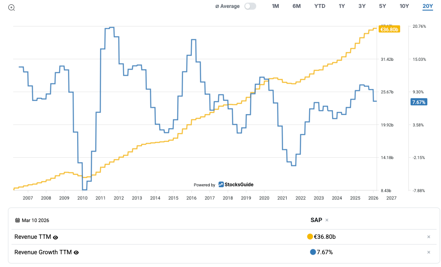The height and width of the screenshot is (267, 441).
Task: Switch chart to YTD range
Action: coord(320,6)
